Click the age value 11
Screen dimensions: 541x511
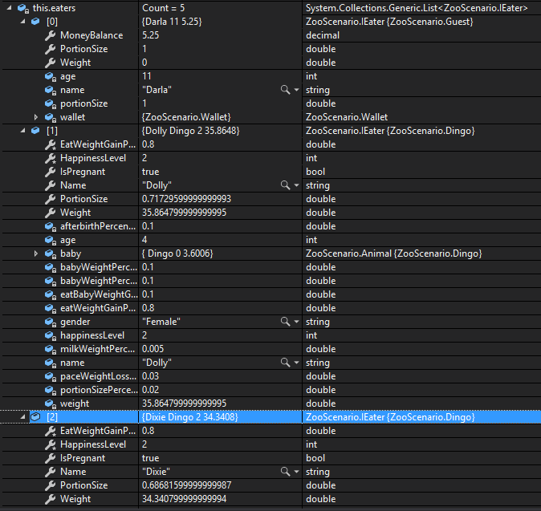point(147,76)
